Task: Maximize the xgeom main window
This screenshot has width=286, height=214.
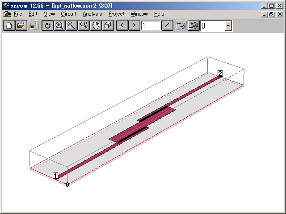Action: (x=271, y=6)
